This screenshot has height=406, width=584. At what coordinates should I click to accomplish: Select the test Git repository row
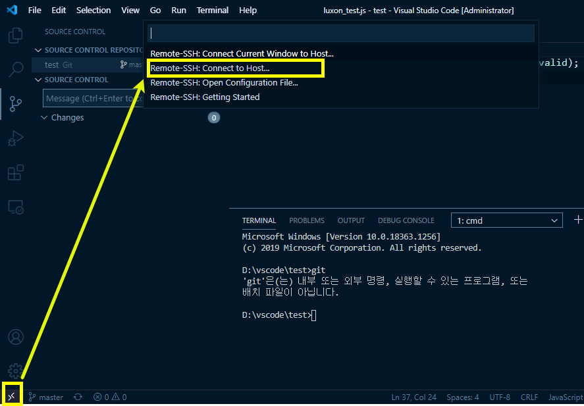[x=88, y=64]
